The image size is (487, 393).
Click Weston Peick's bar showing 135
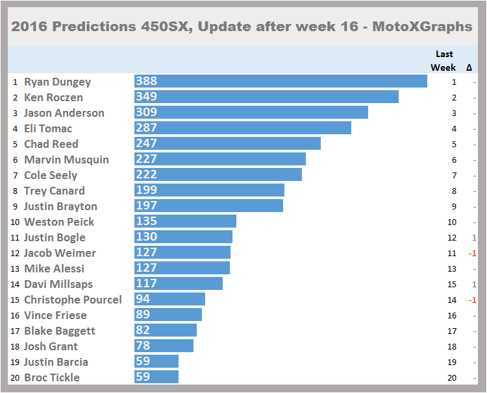coord(185,222)
